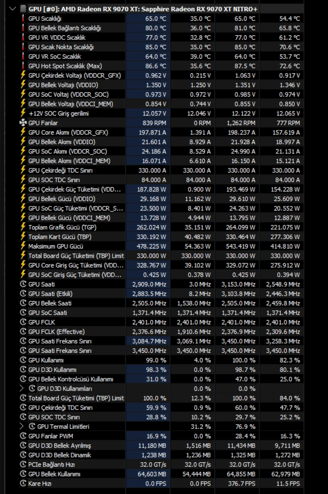Click the 543.419 W maximum GPU power value
The height and width of the screenshot is (494, 328).
point(241,246)
